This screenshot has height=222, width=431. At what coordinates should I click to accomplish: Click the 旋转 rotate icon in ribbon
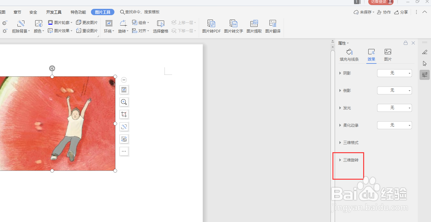point(123,31)
